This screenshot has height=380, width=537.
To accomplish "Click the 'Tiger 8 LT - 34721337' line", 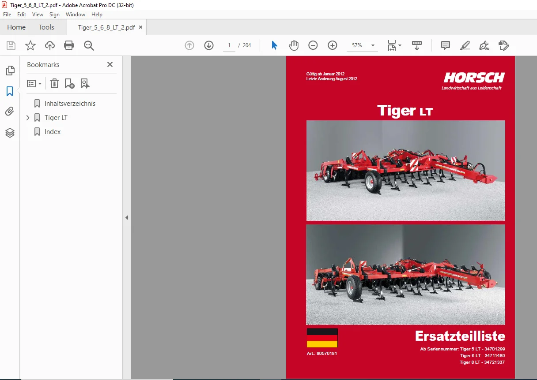I will (x=482, y=362).
